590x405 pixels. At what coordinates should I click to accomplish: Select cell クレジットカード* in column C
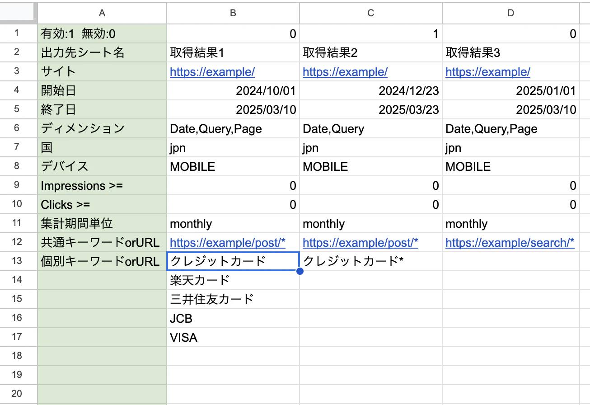[371, 261]
